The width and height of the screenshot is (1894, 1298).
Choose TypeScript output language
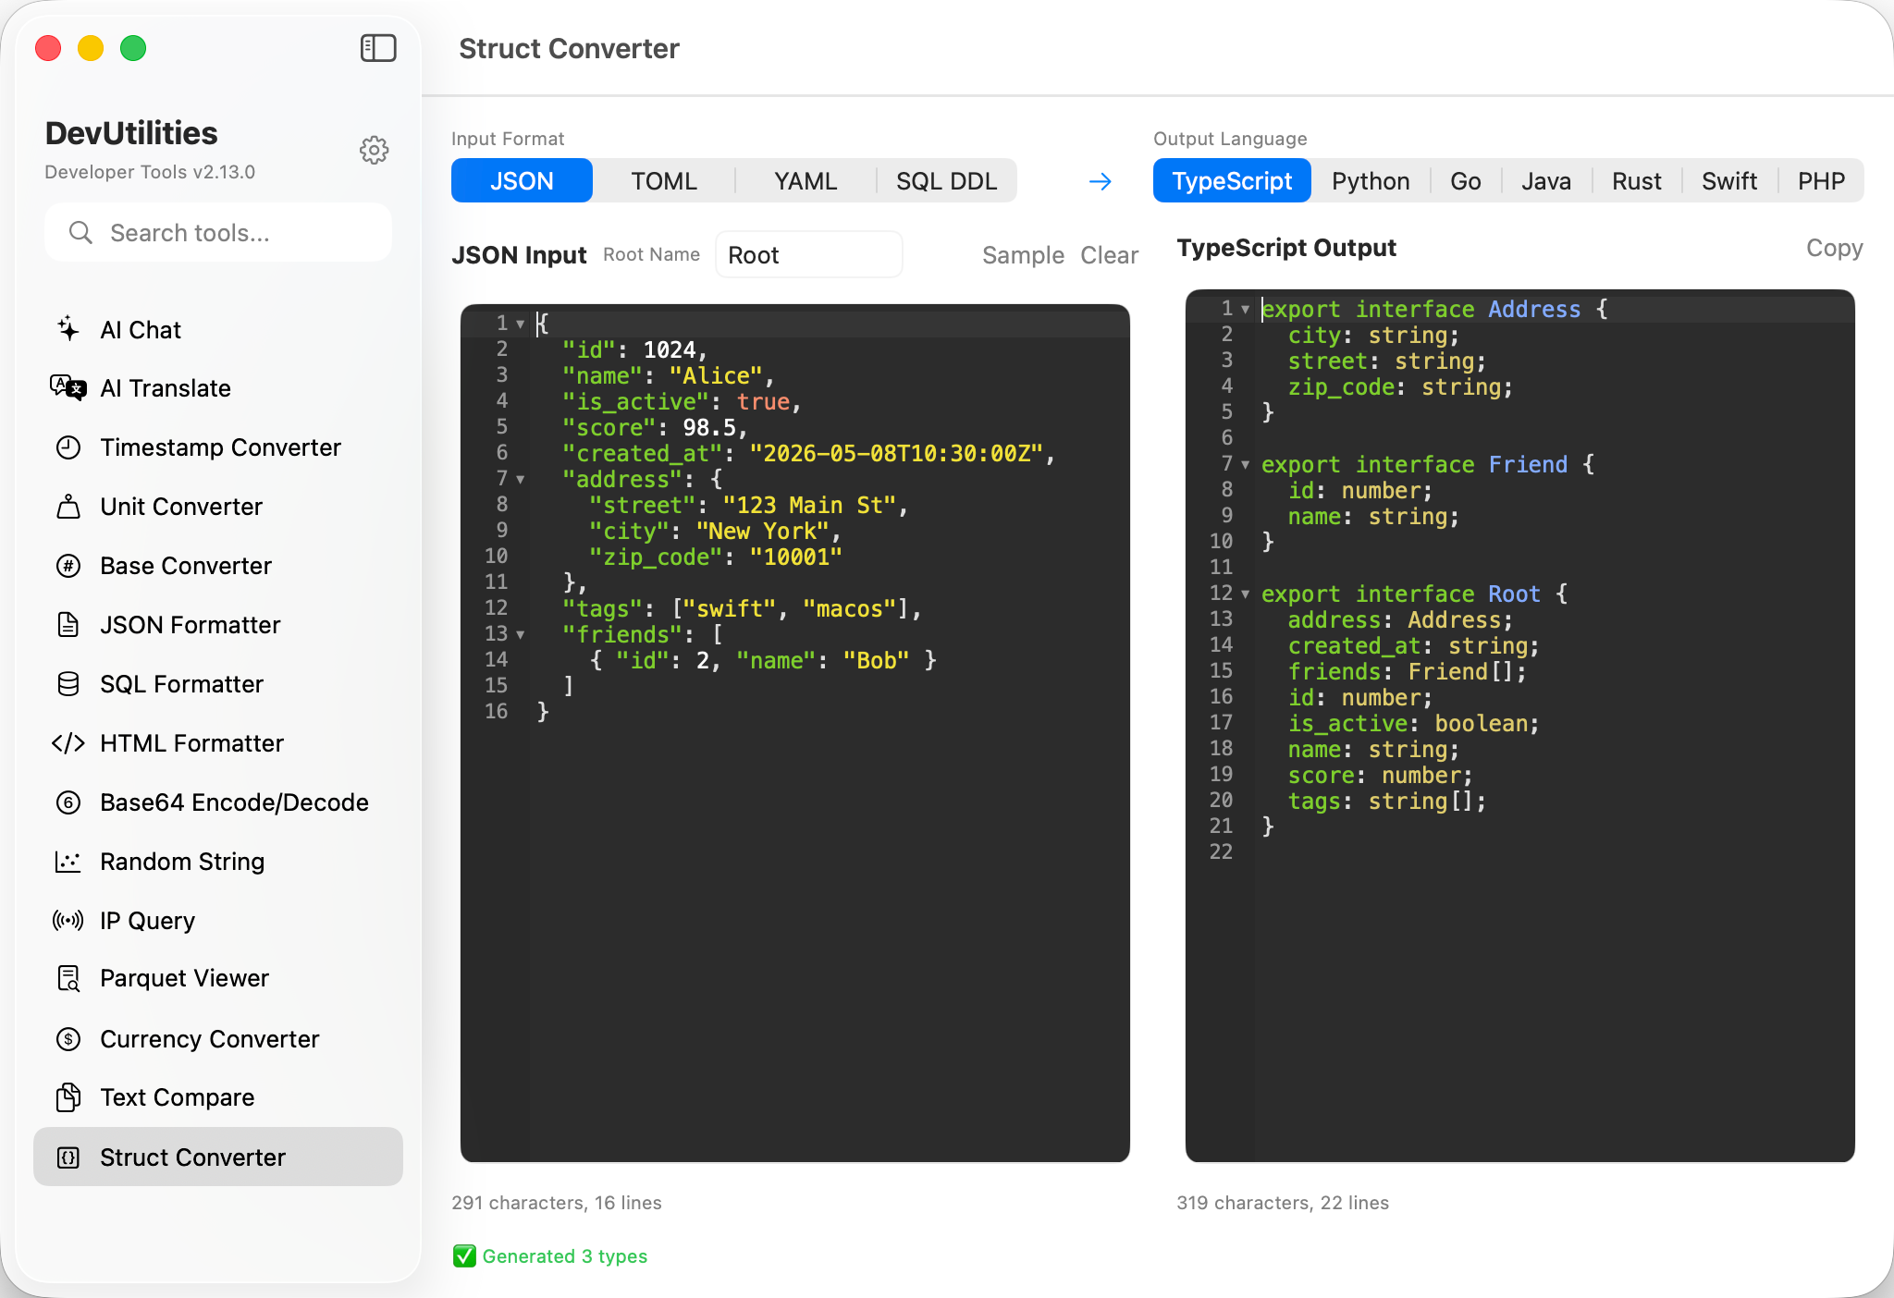(x=1232, y=180)
